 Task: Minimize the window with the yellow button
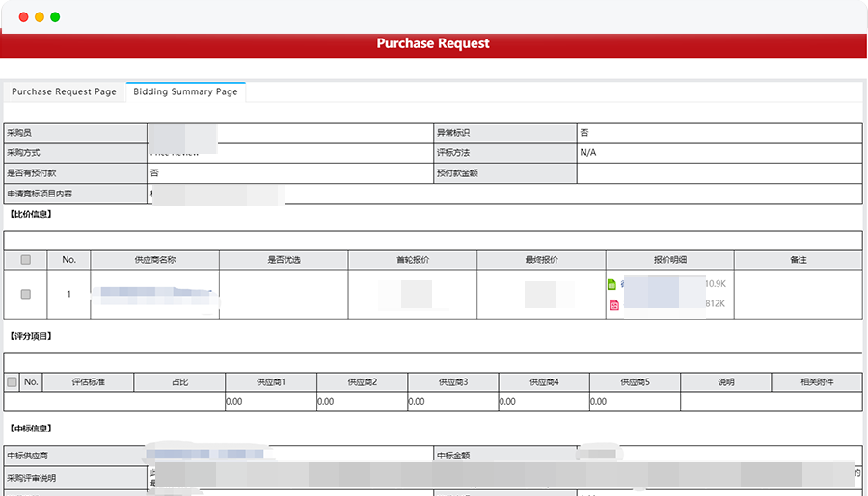click(40, 17)
